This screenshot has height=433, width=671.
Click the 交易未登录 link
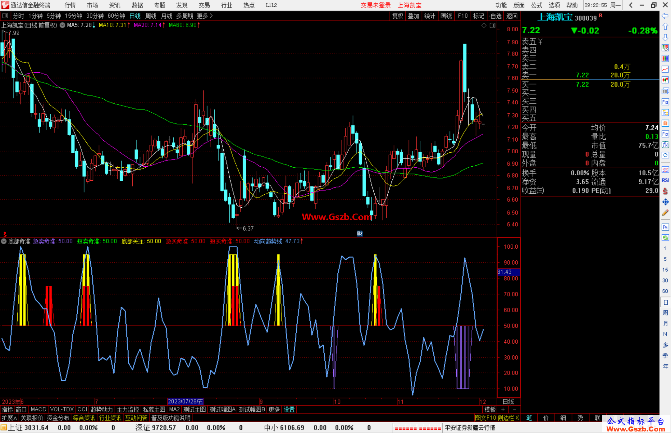[376, 5]
